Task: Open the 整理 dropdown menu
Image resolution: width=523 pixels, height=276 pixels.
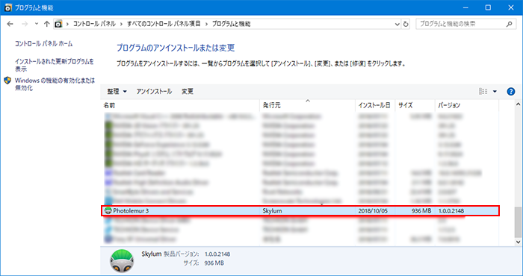Action: tap(117, 91)
